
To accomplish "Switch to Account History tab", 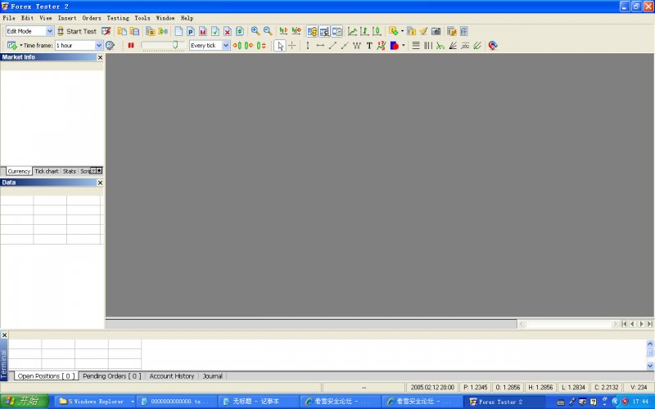I will point(172,376).
